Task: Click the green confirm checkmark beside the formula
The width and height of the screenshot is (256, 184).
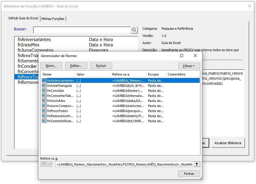Action: (x=50, y=164)
